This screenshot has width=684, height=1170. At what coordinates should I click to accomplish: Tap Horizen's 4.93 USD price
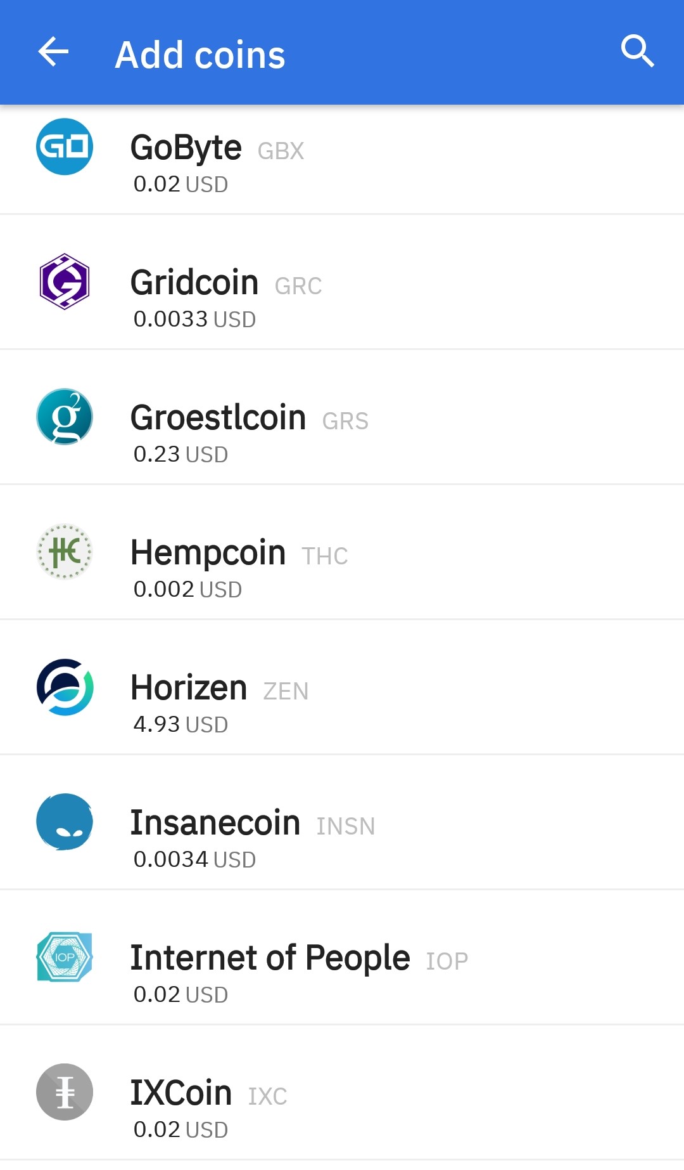[180, 724]
